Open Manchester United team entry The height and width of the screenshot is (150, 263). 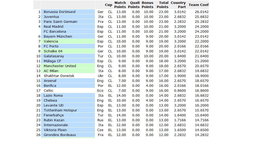60,66
